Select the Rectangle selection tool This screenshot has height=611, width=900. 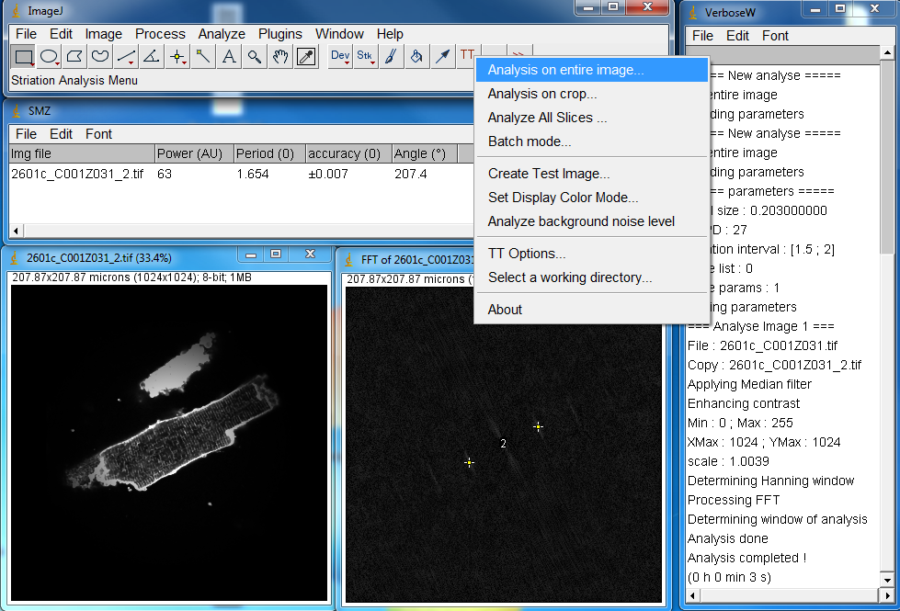(x=24, y=56)
